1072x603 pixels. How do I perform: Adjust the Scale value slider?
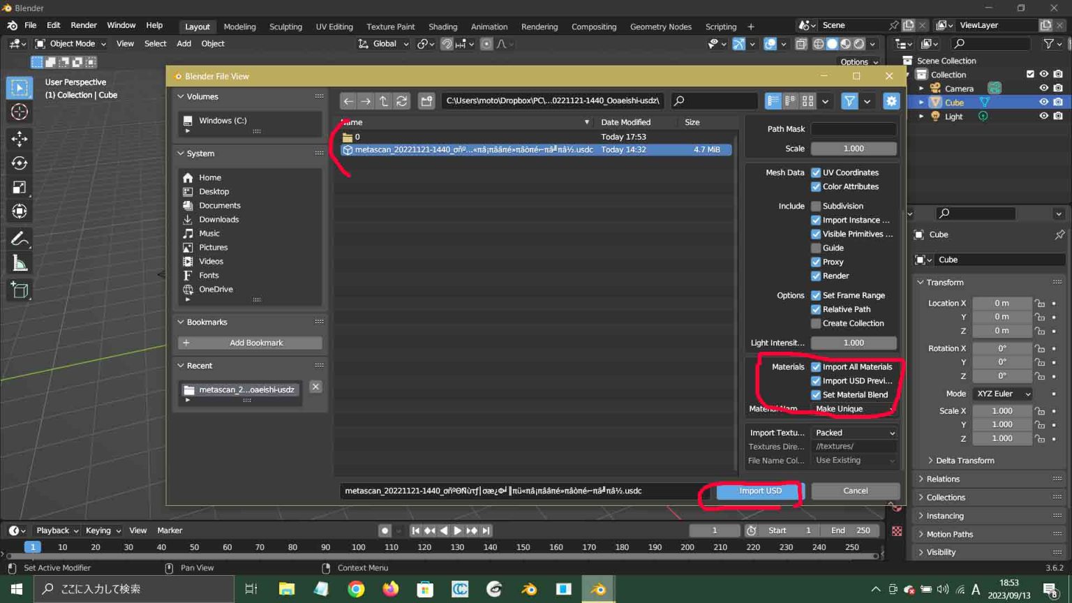pyautogui.click(x=854, y=148)
